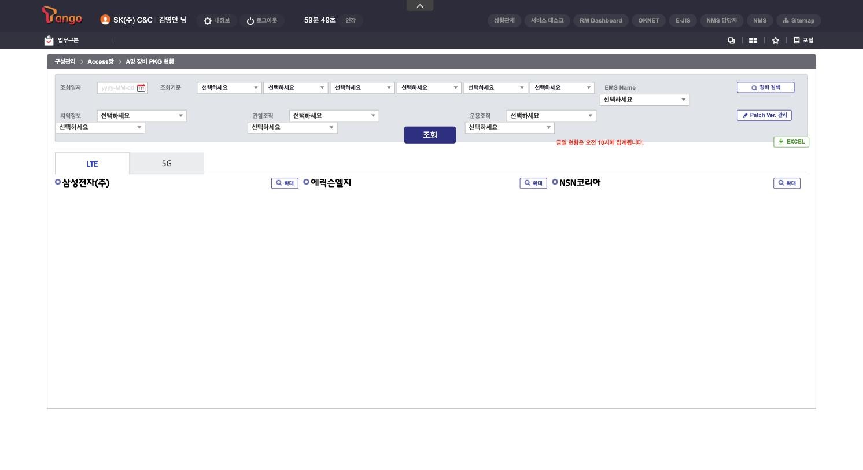
Task: Open the second 조회기준 dropdown
Action: [x=296, y=87]
